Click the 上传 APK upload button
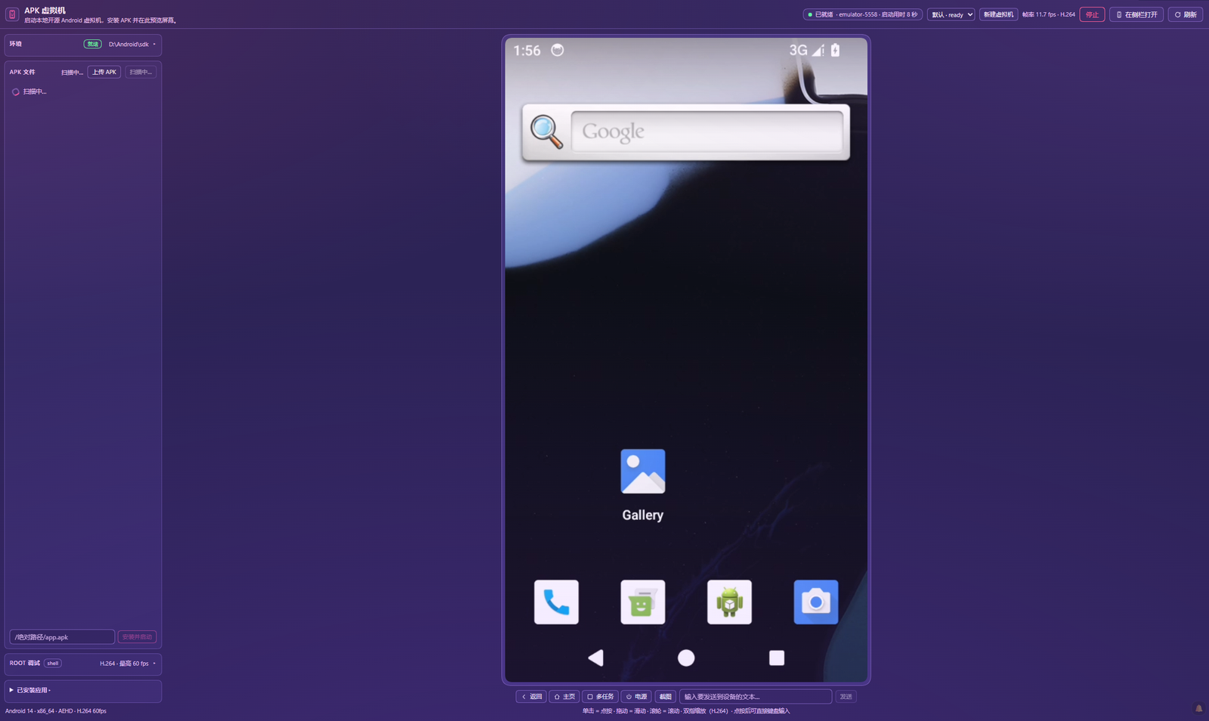Image resolution: width=1209 pixels, height=721 pixels. pos(104,72)
